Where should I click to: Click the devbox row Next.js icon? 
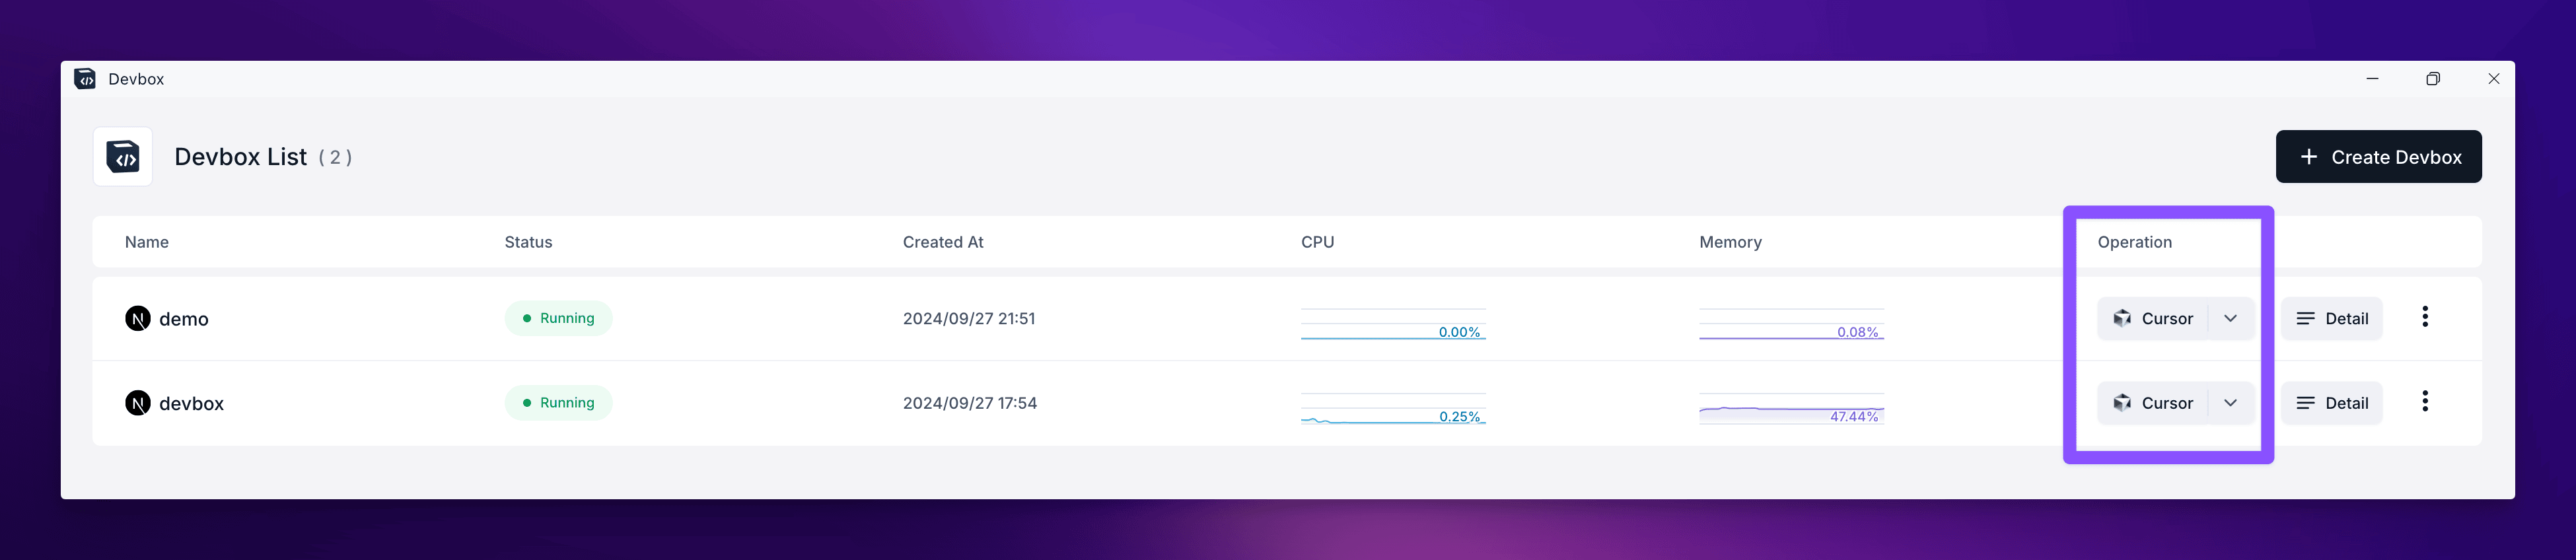[x=138, y=403]
